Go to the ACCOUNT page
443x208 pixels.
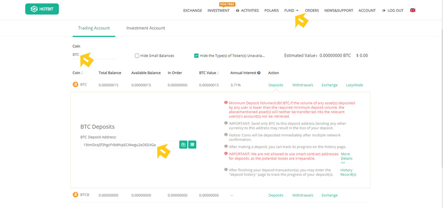[x=367, y=10]
